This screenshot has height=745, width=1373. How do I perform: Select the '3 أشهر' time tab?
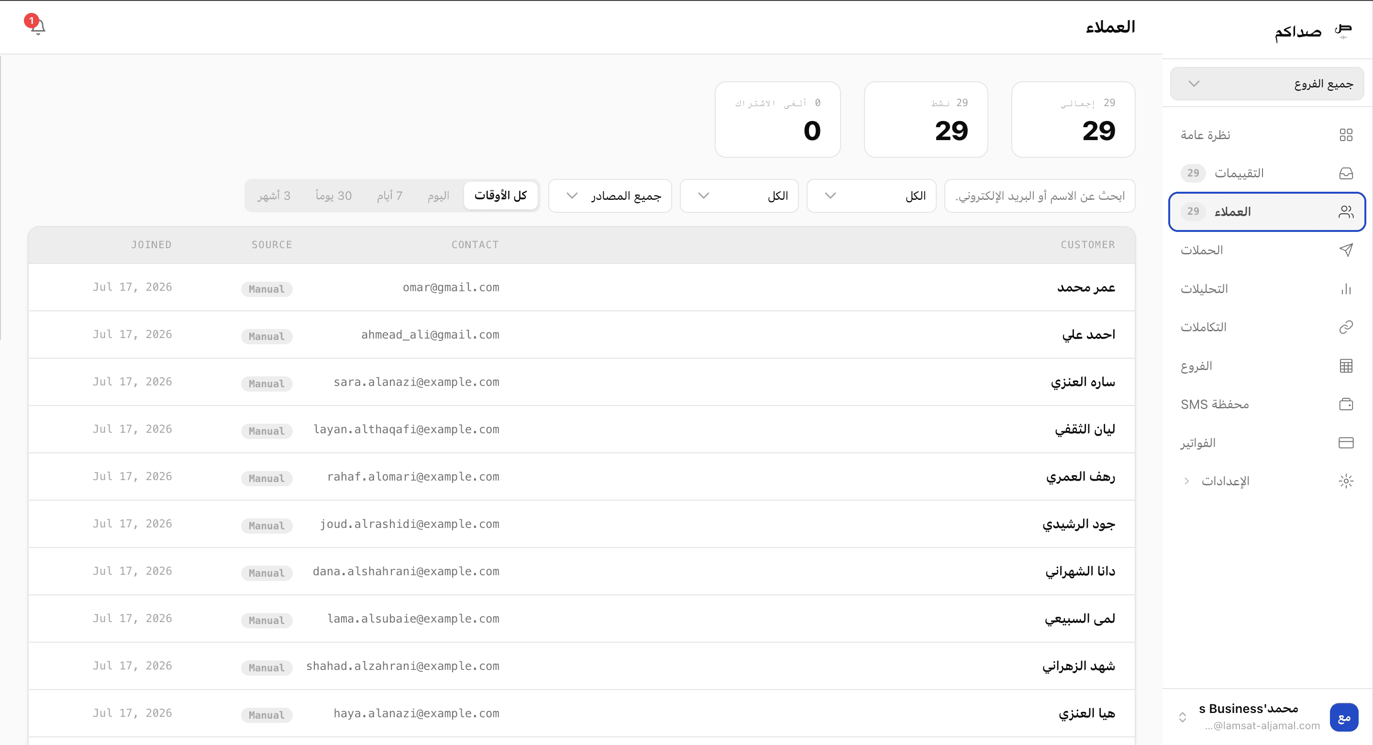pyautogui.click(x=274, y=196)
